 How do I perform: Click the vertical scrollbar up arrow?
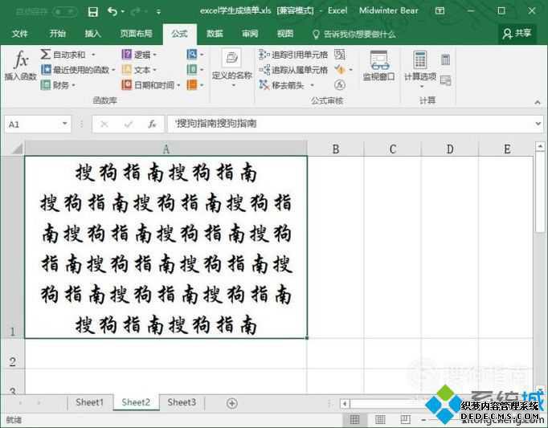click(540, 146)
